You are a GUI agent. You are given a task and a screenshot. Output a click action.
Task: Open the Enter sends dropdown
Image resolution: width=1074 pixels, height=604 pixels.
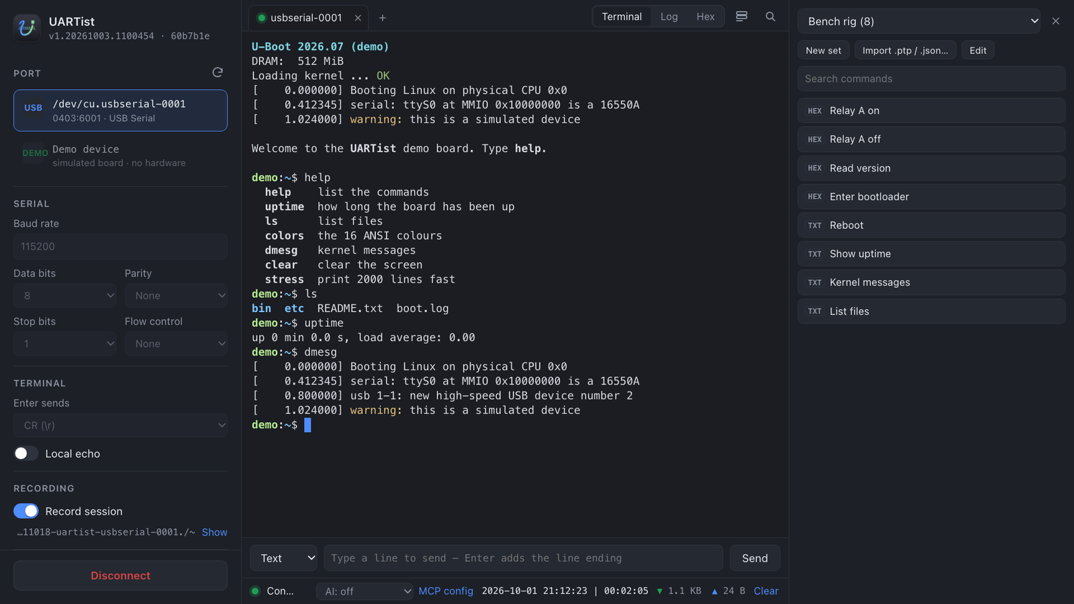120,425
